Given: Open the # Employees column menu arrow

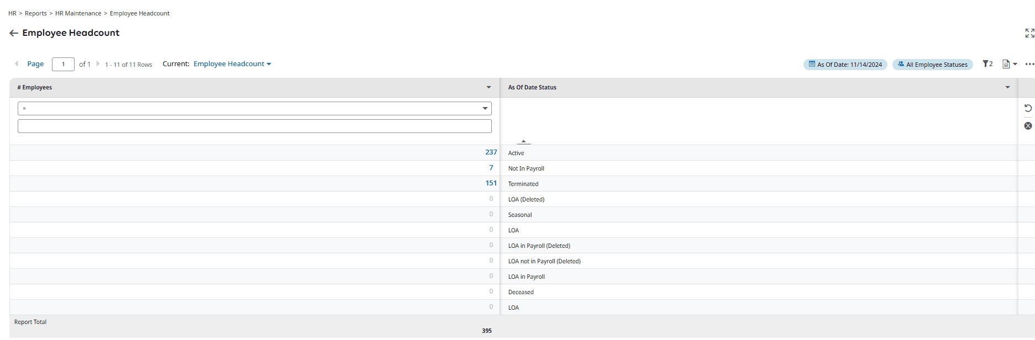Looking at the screenshot, I should point(488,87).
